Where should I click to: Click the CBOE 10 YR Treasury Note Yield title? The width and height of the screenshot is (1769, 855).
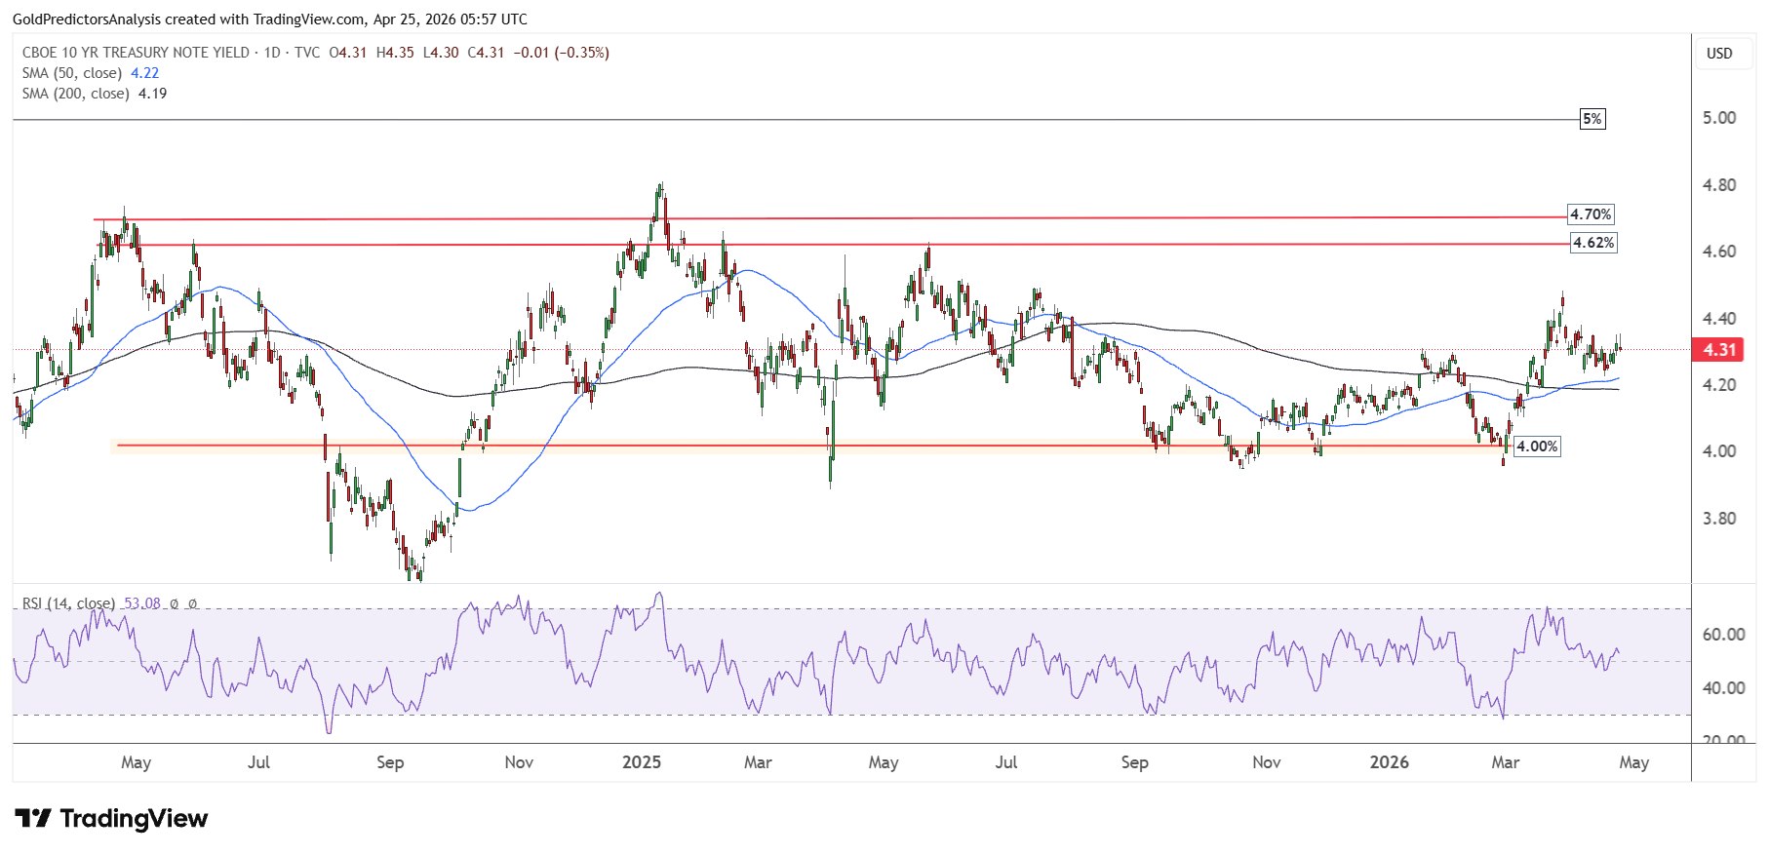(x=136, y=53)
